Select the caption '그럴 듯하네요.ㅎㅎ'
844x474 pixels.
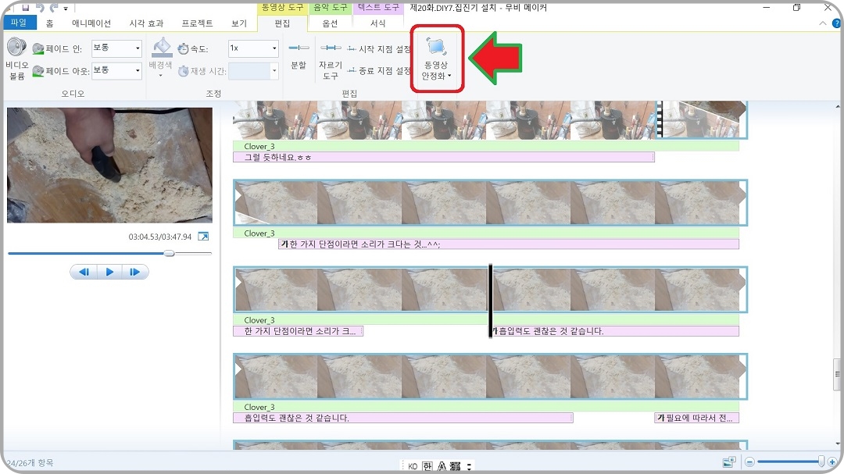[x=444, y=158]
